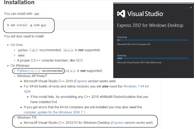Click the python code label under Unix
The image size is (196, 129).
click(23, 50)
